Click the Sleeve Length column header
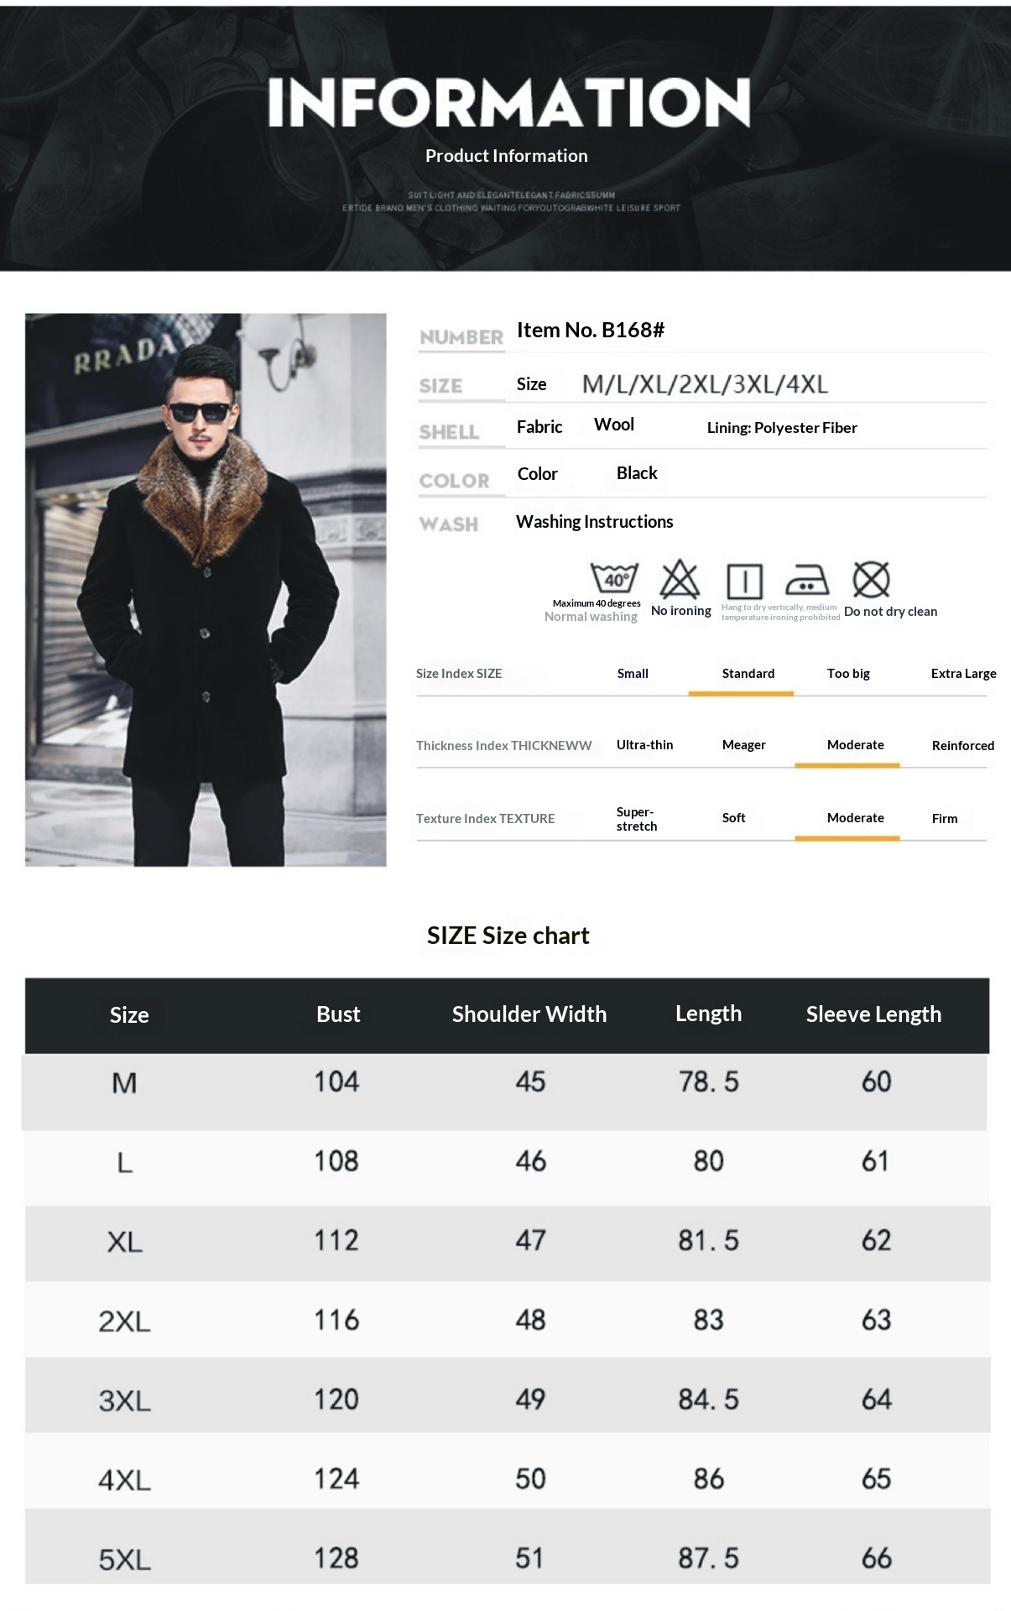The image size is (1011, 1611). coord(873,1014)
